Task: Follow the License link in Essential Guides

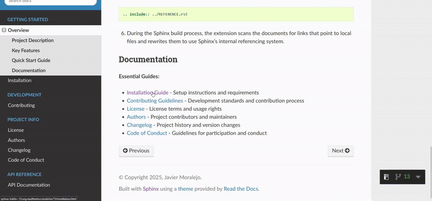Action: 136,109
